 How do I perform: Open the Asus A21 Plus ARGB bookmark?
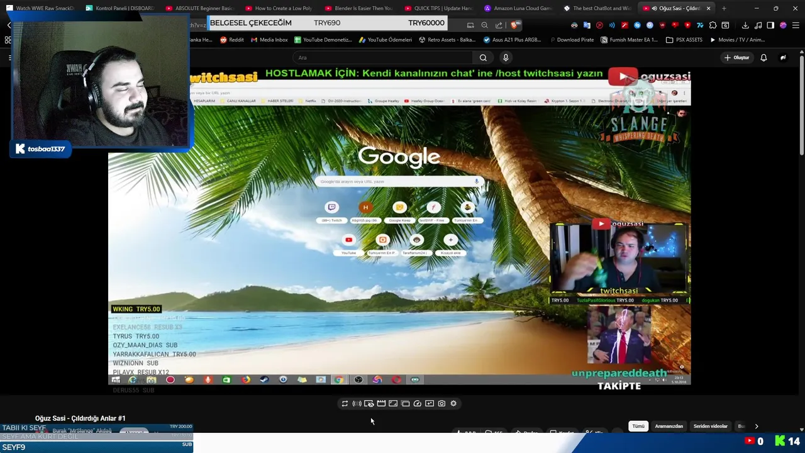click(512, 40)
